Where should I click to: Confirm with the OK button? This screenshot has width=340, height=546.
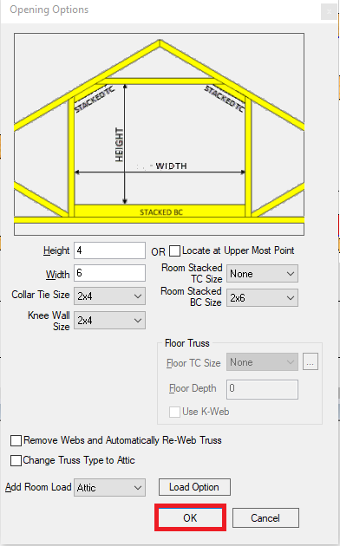pyautogui.click(x=190, y=517)
